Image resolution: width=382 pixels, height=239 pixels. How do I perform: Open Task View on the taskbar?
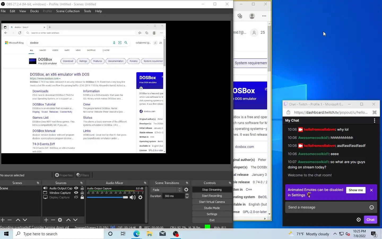click(x=123, y=234)
